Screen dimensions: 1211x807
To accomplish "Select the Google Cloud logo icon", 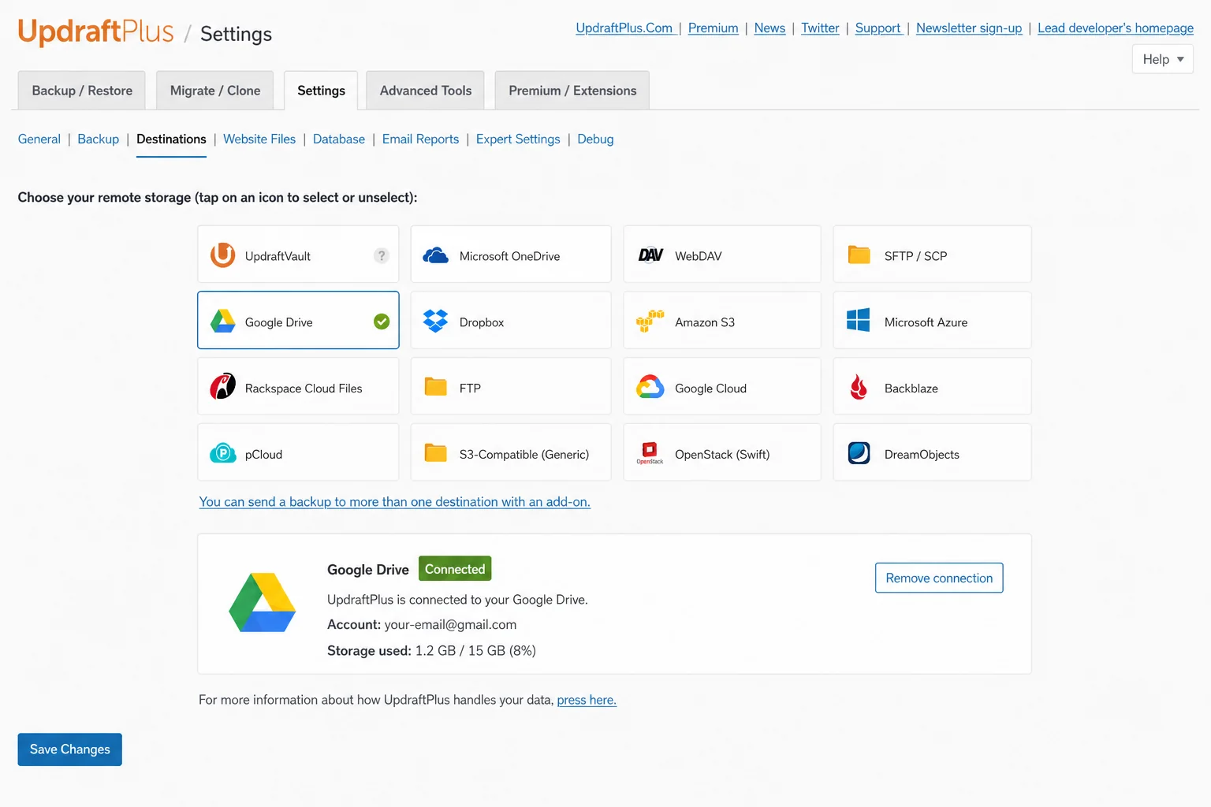I will pyautogui.click(x=650, y=387).
